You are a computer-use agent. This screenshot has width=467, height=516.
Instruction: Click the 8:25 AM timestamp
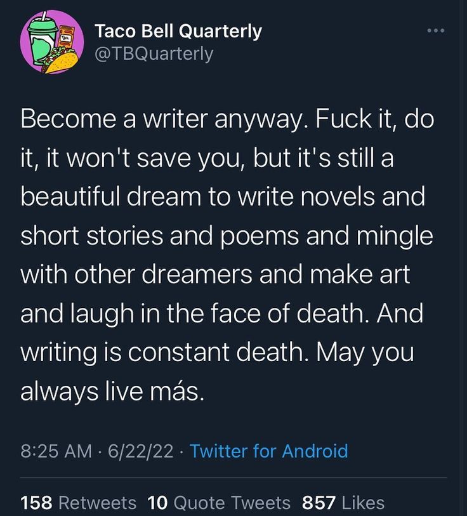(x=56, y=451)
